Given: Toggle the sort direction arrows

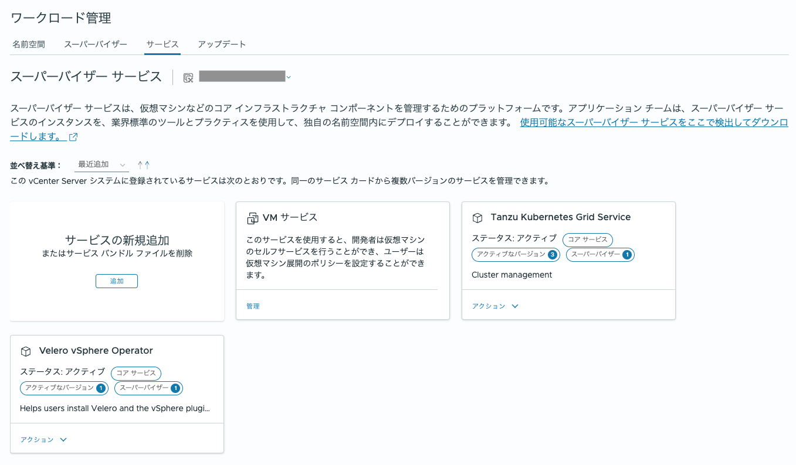Looking at the screenshot, I should tap(144, 165).
